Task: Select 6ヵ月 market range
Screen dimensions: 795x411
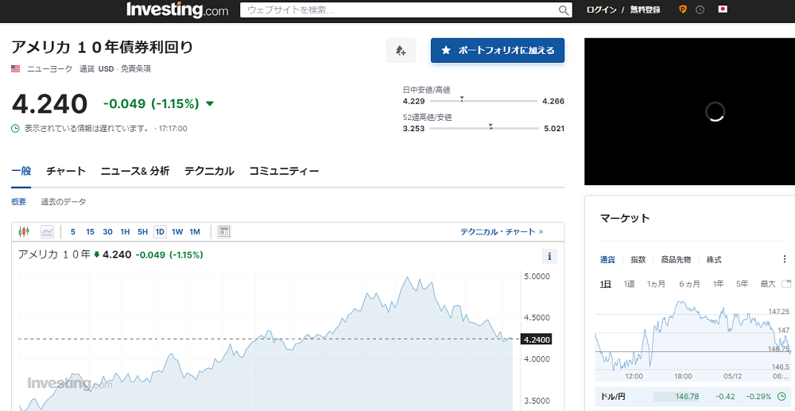Action: (689, 284)
